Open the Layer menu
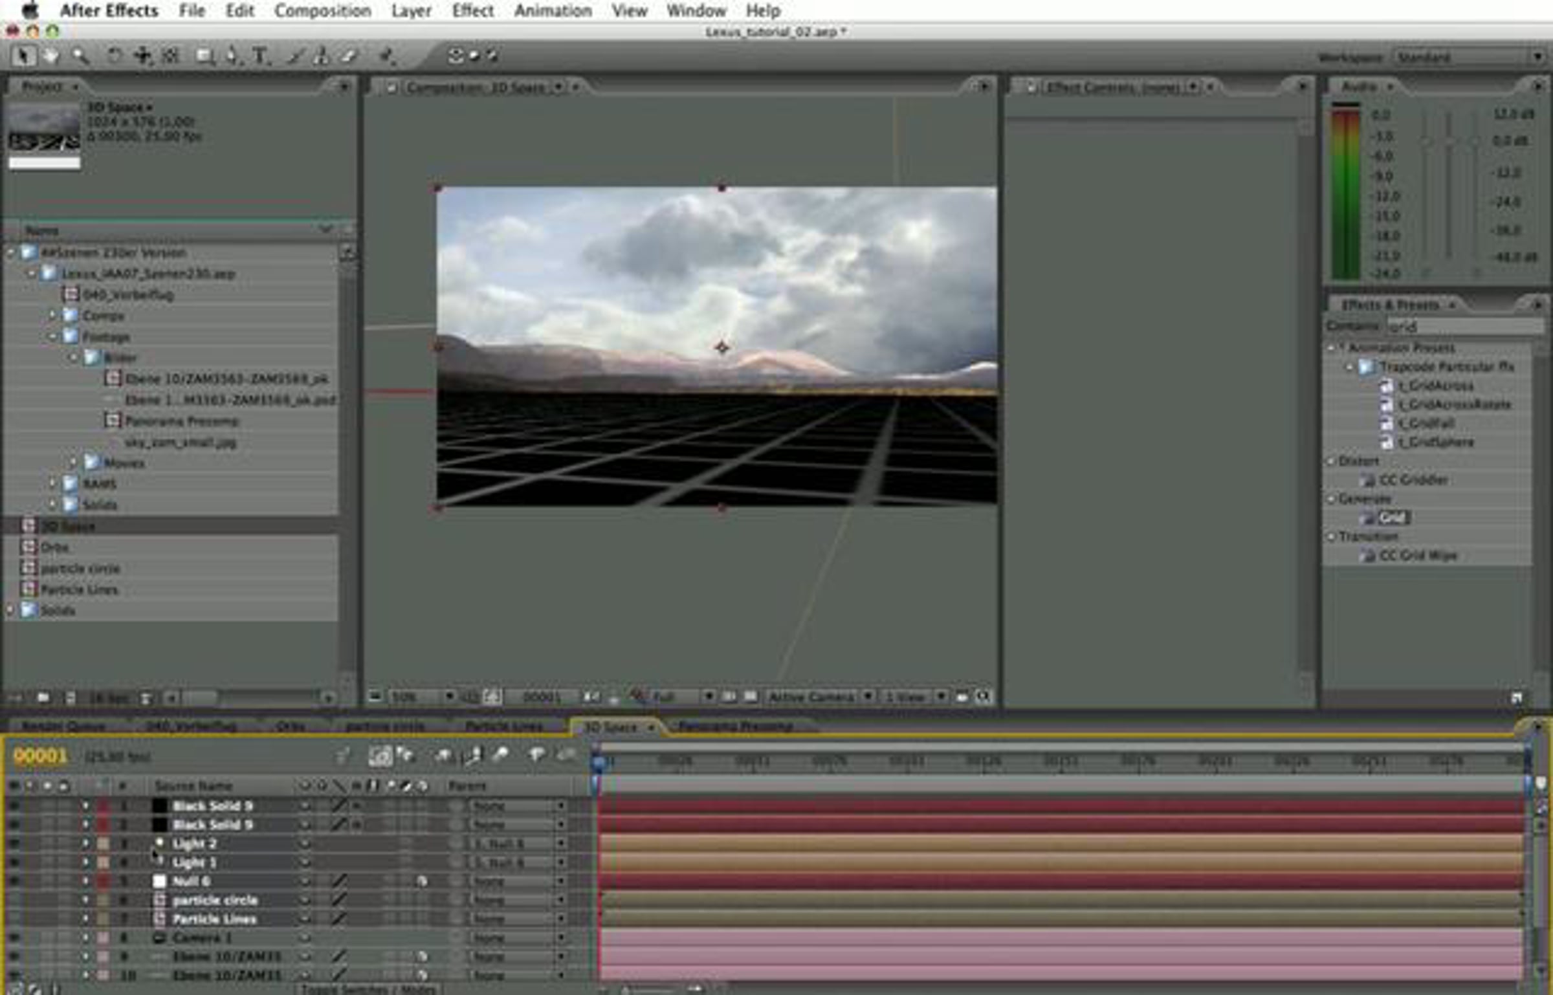1553x995 pixels. tap(412, 10)
